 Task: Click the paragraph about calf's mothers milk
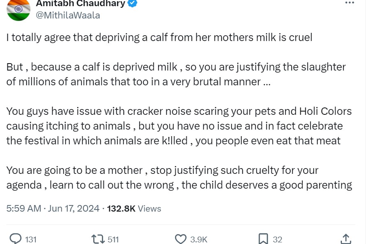(x=159, y=38)
